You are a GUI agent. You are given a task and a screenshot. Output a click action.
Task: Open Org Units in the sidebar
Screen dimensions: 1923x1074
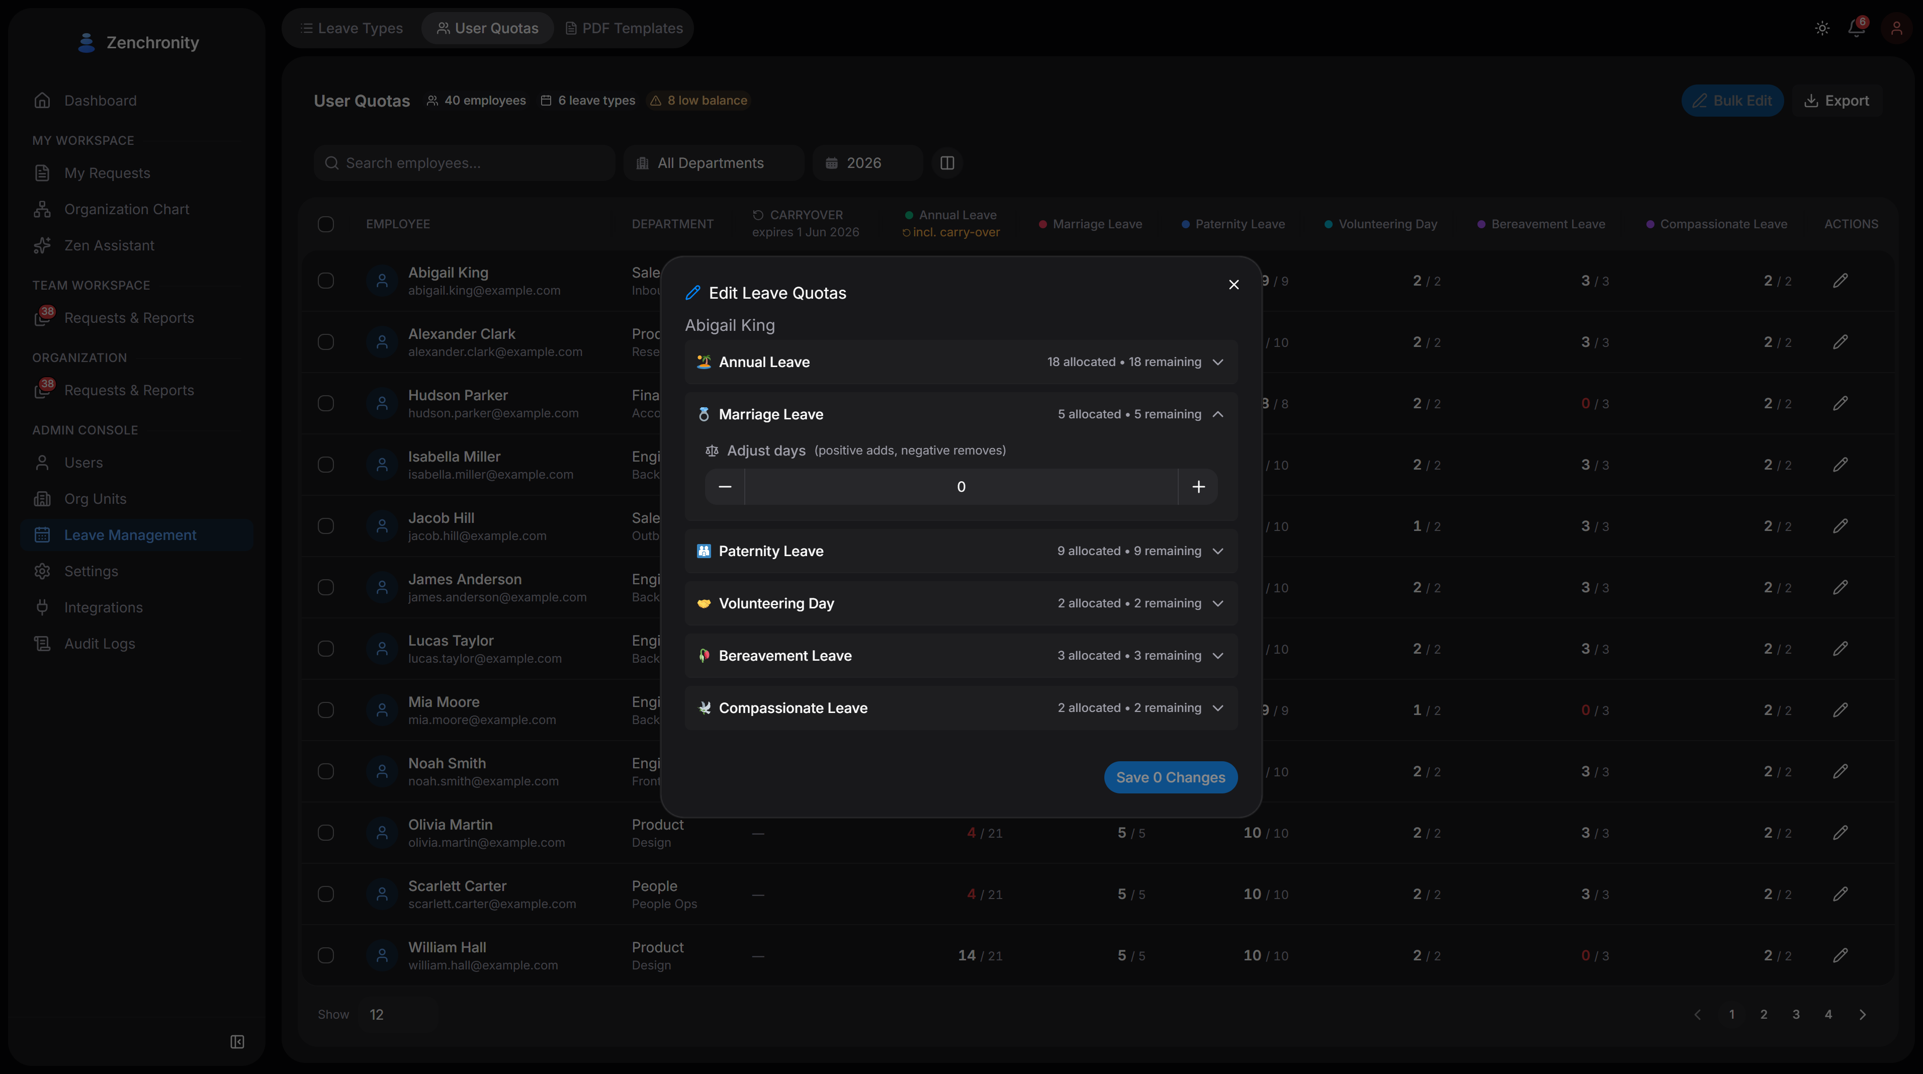pos(137,499)
